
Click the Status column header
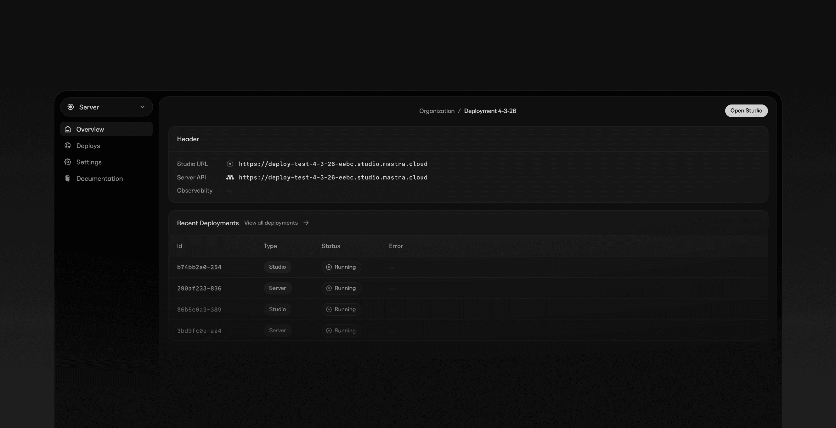click(x=330, y=246)
